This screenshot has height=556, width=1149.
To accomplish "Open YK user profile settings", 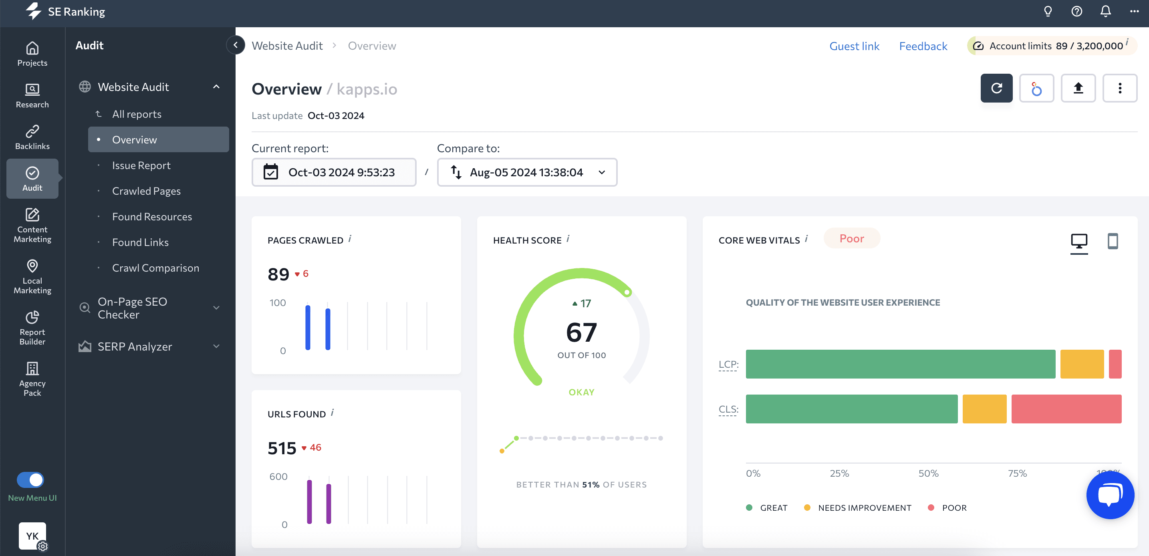I will point(32,536).
